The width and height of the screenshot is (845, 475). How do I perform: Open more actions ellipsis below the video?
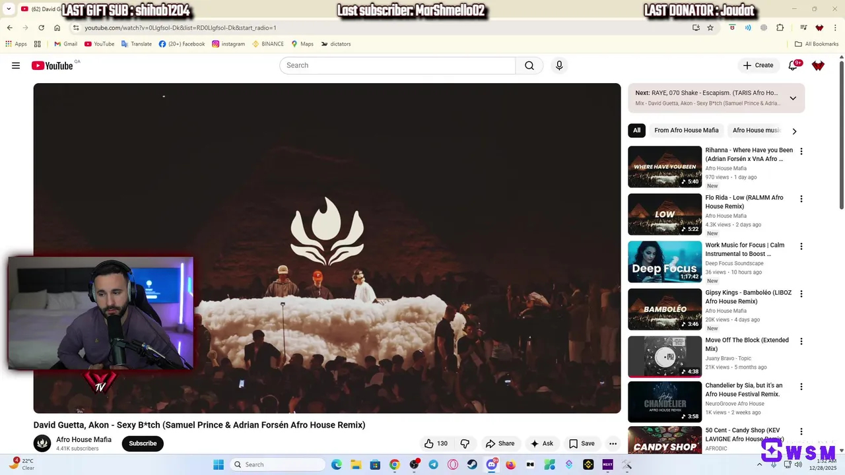(613, 443)
